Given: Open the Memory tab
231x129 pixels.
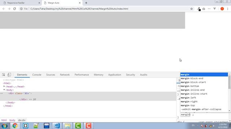Looking at the screenshot, I should pyautogui.click(x=99, y=75).
